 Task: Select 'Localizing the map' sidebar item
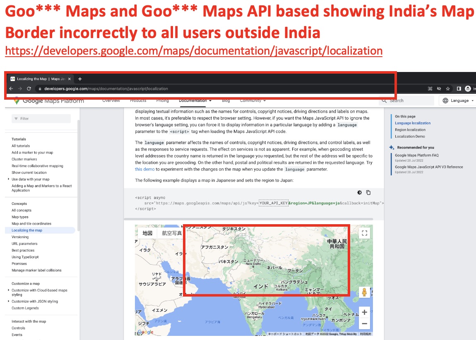click(40, 230)
